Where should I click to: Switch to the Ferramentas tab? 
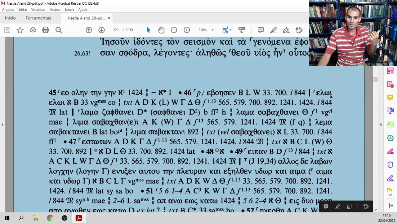(38, 18)
